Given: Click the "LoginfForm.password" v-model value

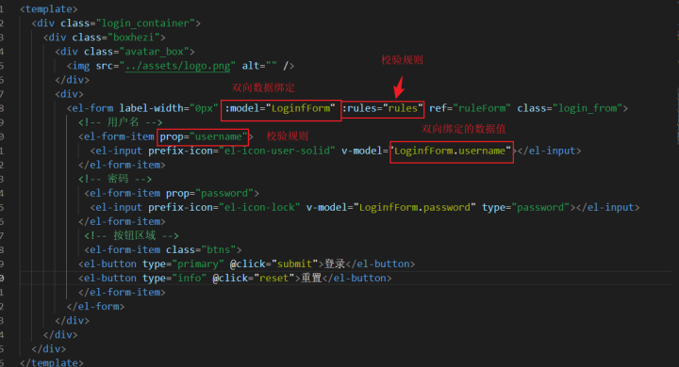Looking at the screenshot, I should [x=414, y=207].
